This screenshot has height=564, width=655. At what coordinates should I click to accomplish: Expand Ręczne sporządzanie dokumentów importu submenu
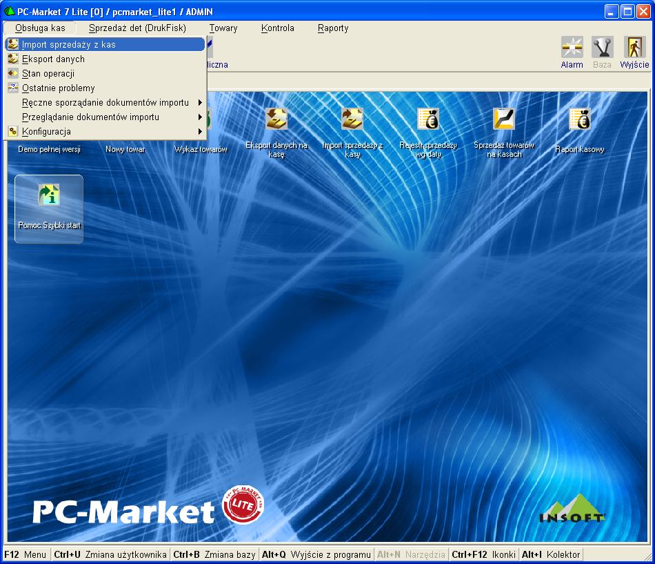[105, 102]
